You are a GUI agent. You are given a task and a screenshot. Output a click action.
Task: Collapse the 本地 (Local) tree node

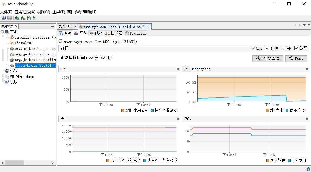click(x=2, y=32)
